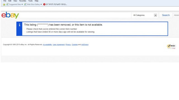Image resolution: width=179 pixels, height=100 pixels.
Task: Expand the Web Slice Gallery dropdown arrow
Action: click(x=41, y=4)
